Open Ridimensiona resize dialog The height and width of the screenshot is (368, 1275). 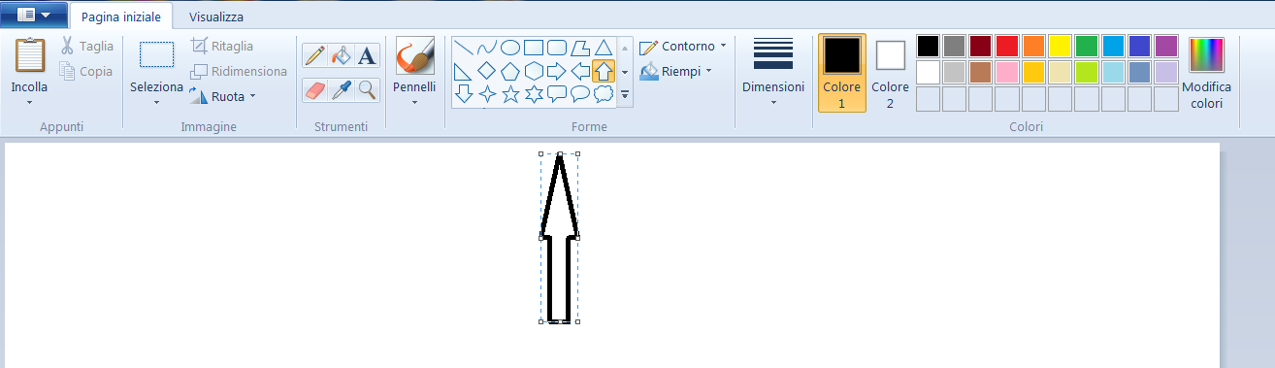(x=239, y=71)
